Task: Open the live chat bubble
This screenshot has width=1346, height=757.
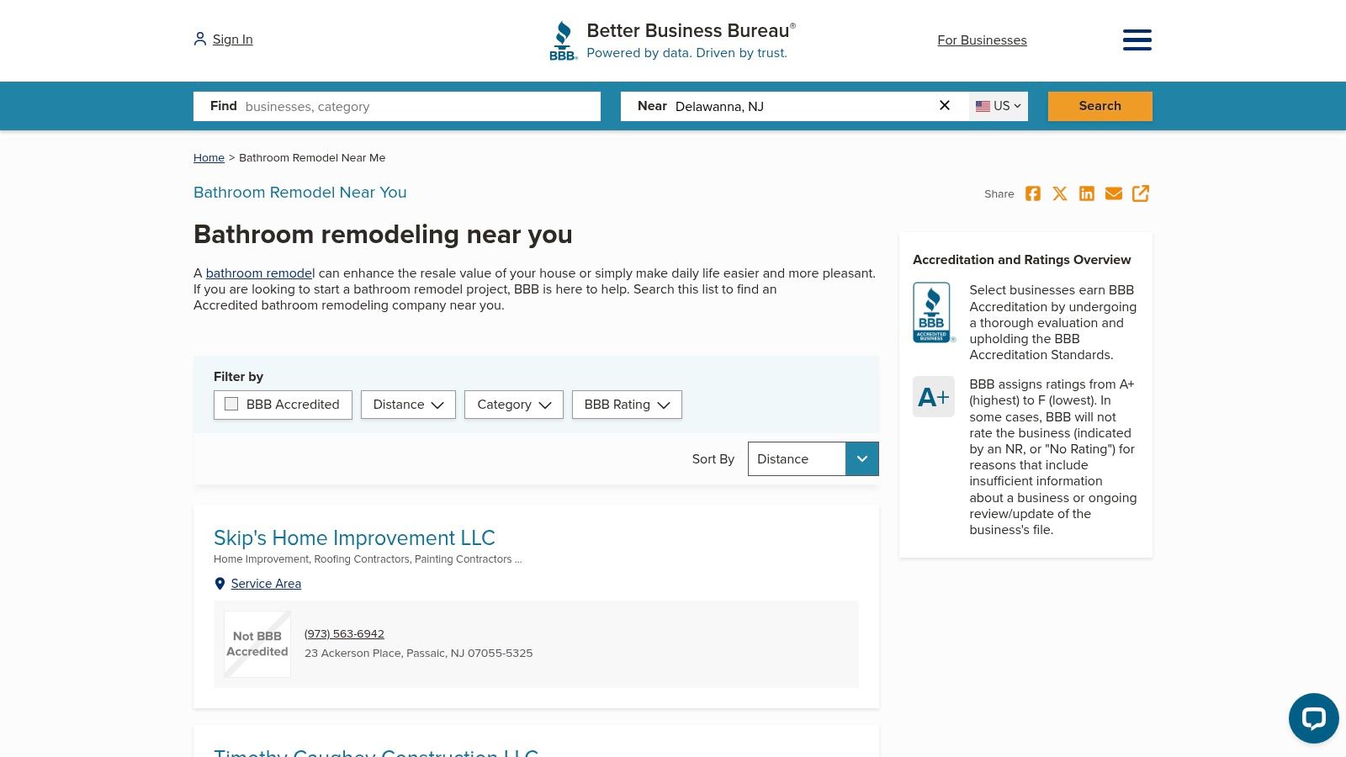Action: pos(1313,718)
